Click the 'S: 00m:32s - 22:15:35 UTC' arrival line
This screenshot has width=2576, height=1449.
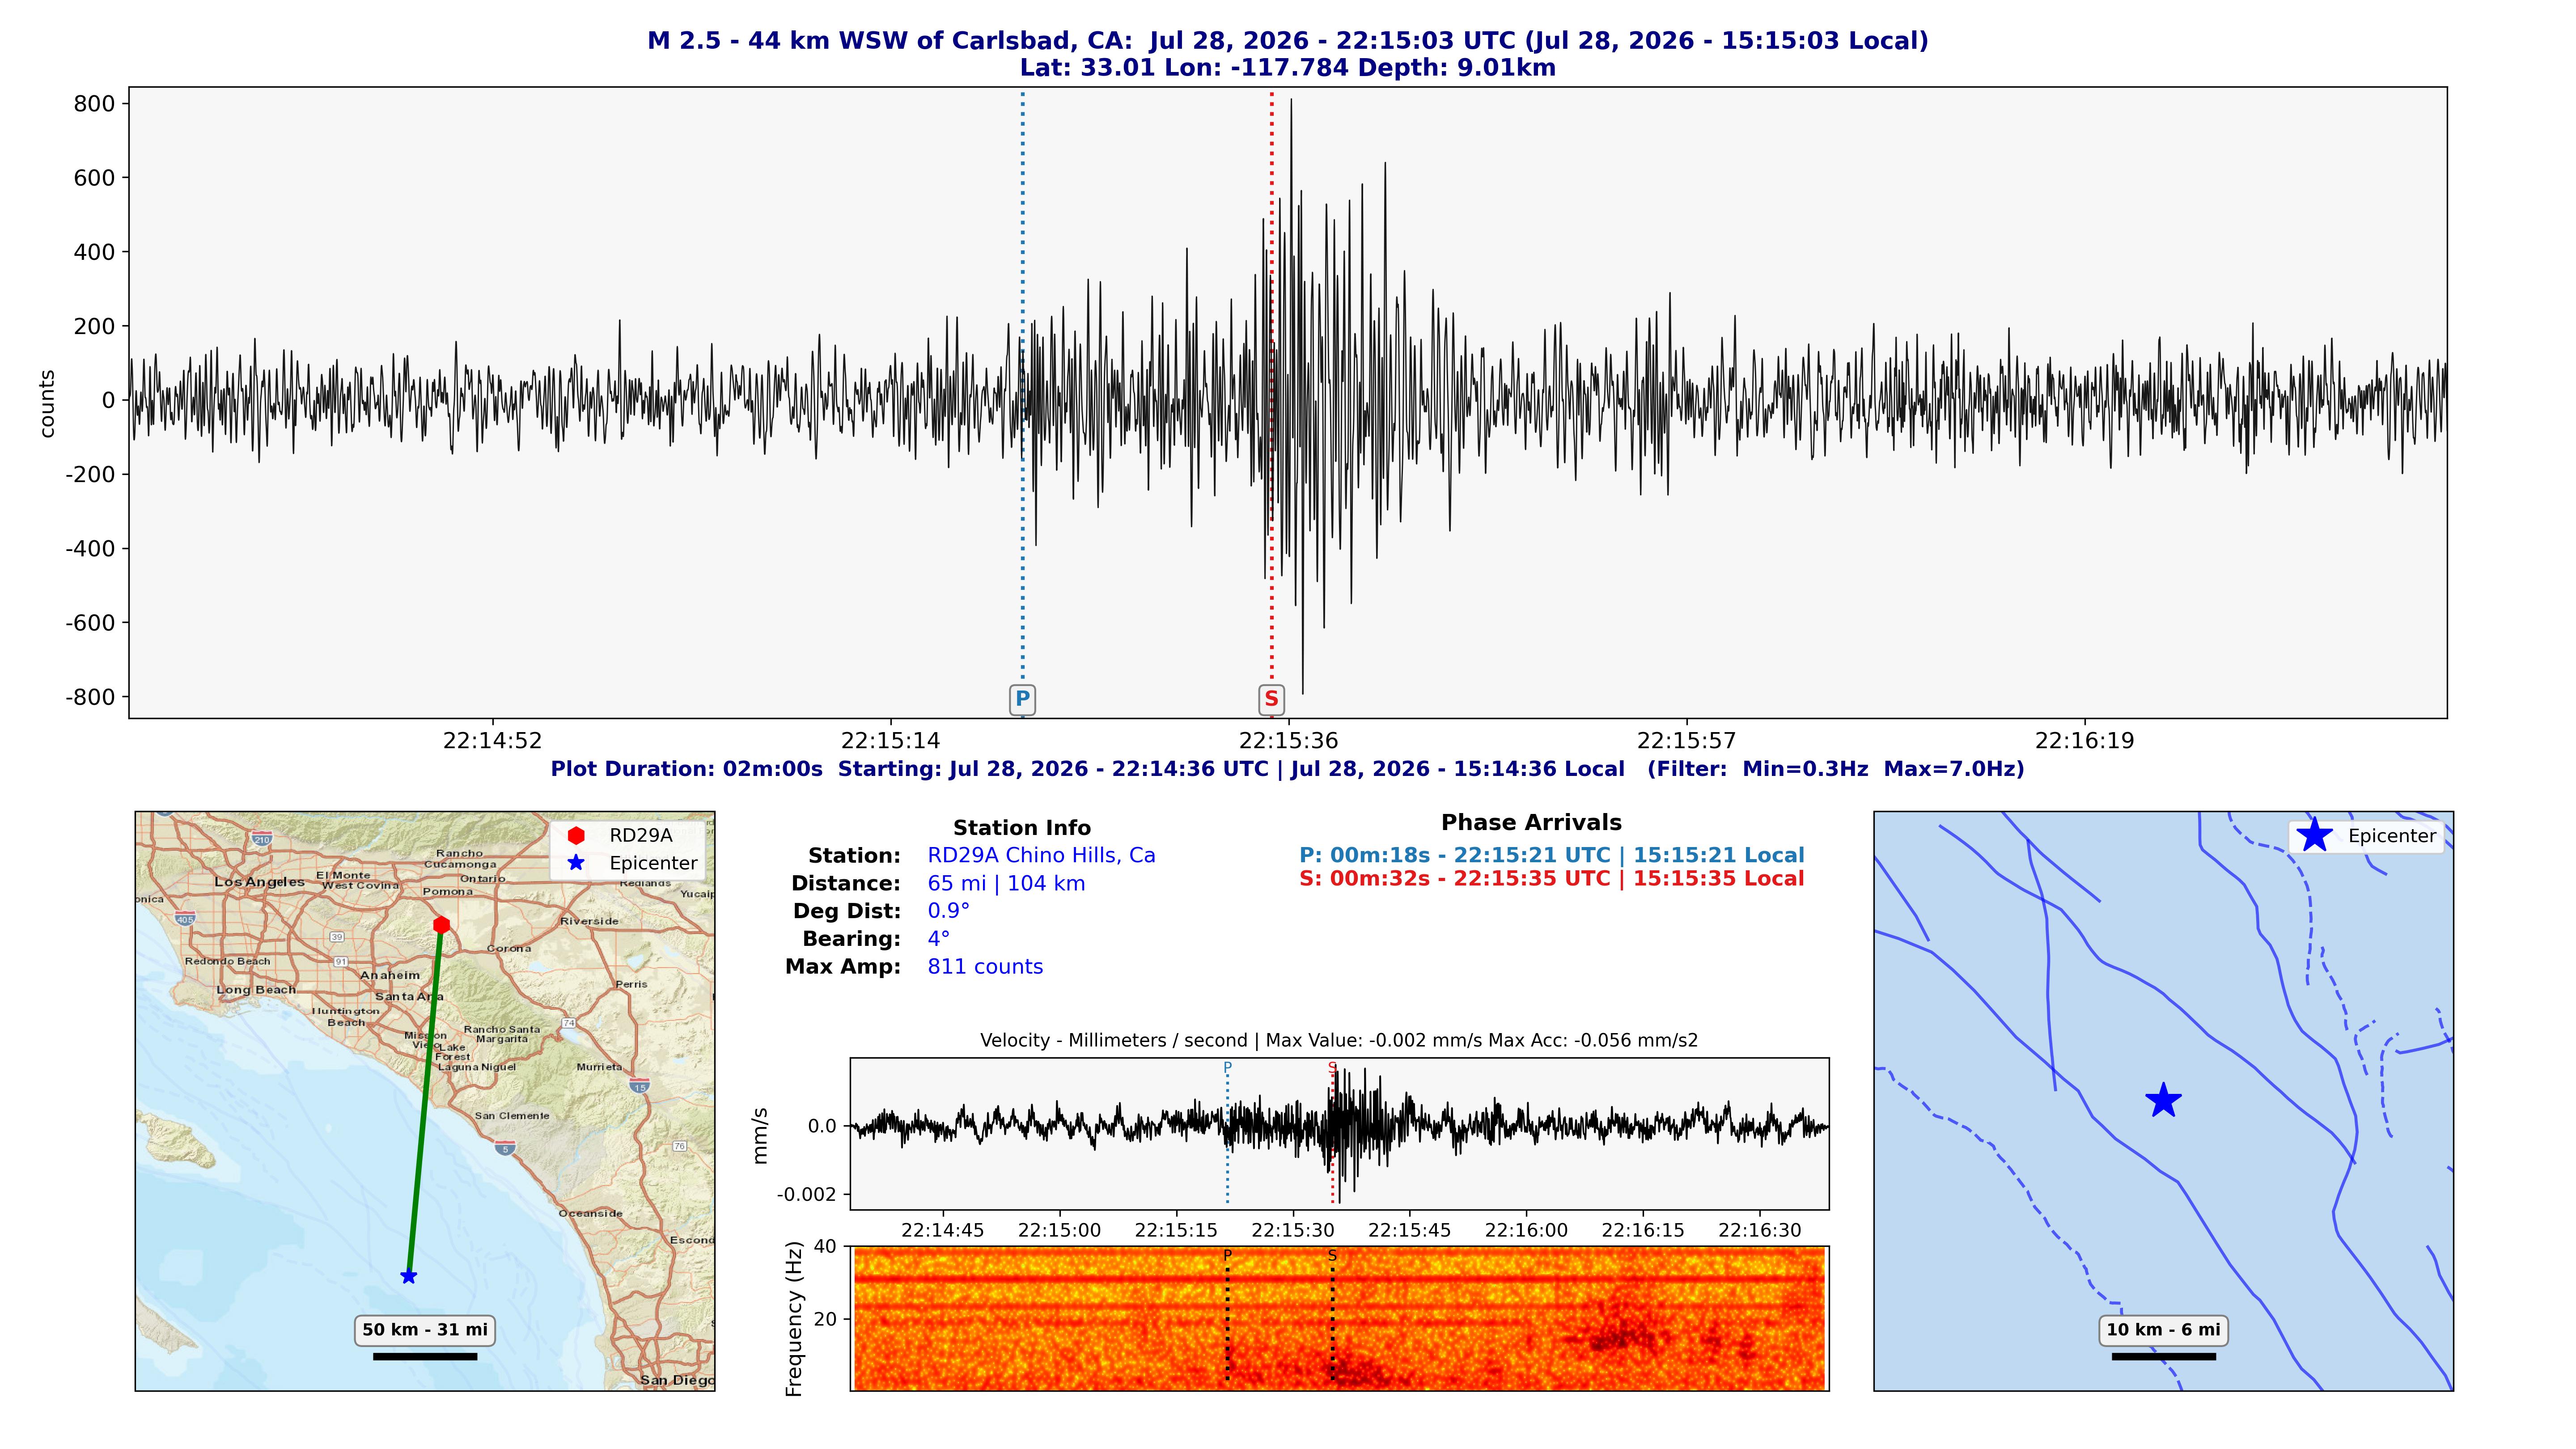[x=1552, y=879]
